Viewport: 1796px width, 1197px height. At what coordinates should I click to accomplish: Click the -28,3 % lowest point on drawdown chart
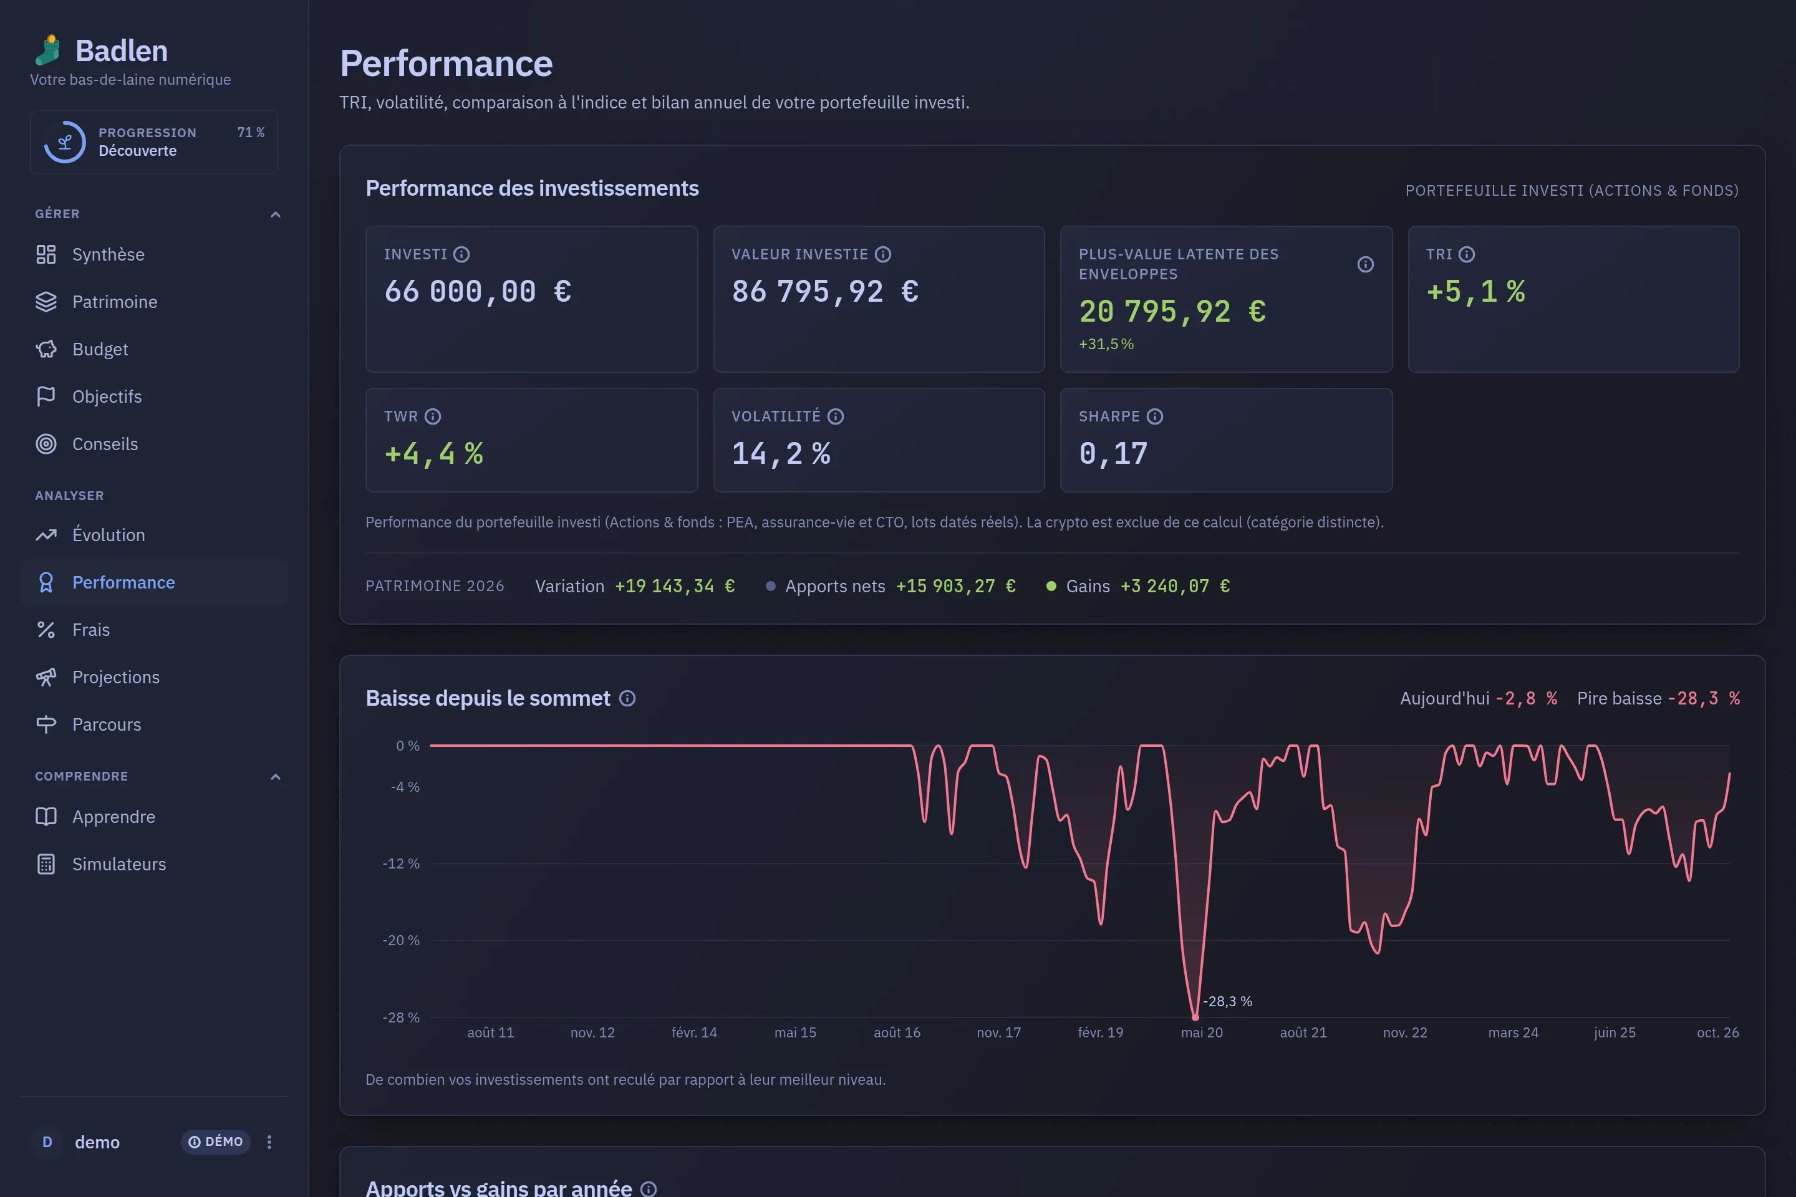point(1195,1017)
